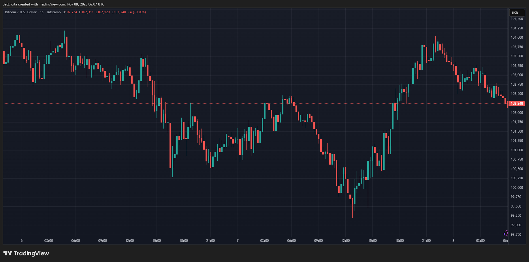The height and width of the screenshot is (262, 529).
Task: Click the Bitcoin / U.S. Dollar symbol title
Action: click(x=20, y=12)
